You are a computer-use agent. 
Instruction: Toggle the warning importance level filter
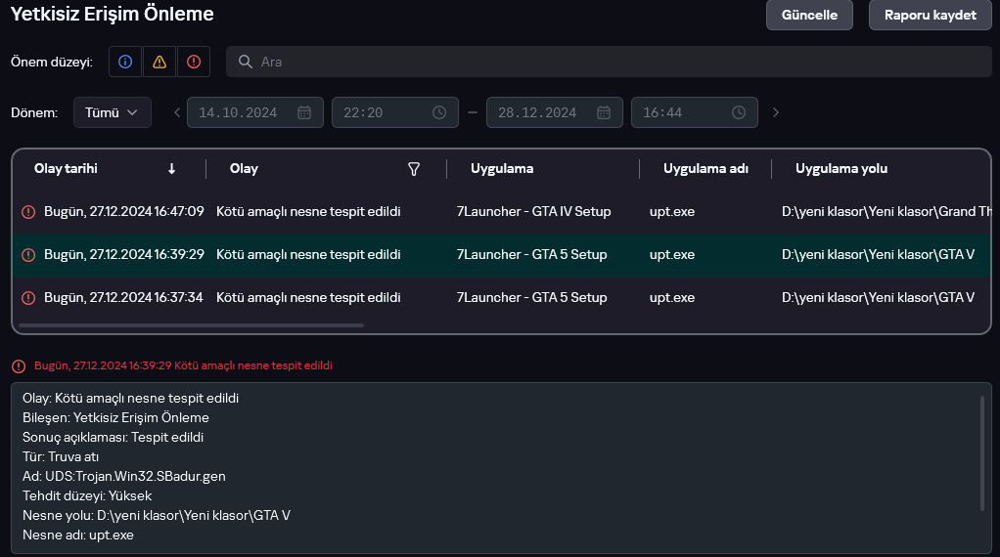(159, 62)
